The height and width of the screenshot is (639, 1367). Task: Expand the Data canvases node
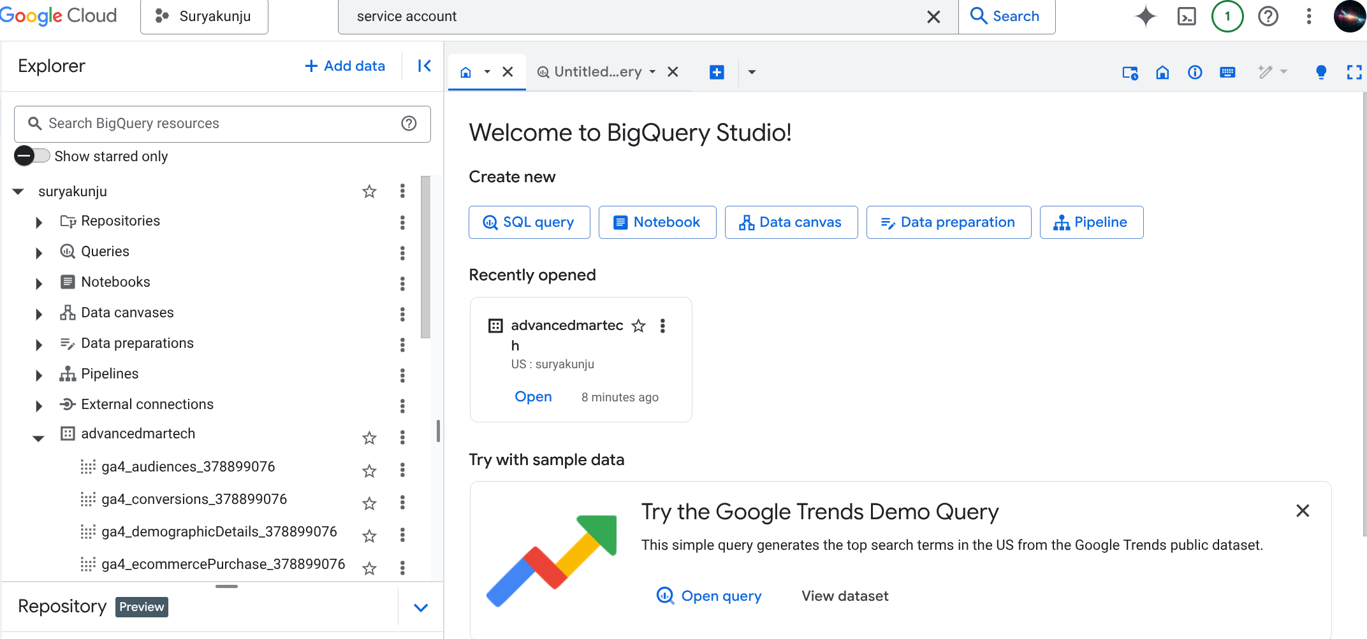pos(39,314)
